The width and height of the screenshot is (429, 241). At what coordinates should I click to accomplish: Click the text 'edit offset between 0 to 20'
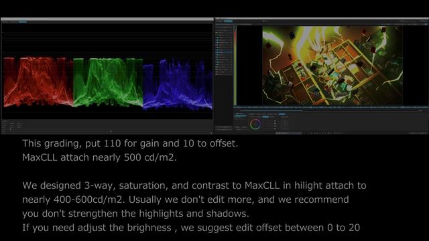[298, 228]
